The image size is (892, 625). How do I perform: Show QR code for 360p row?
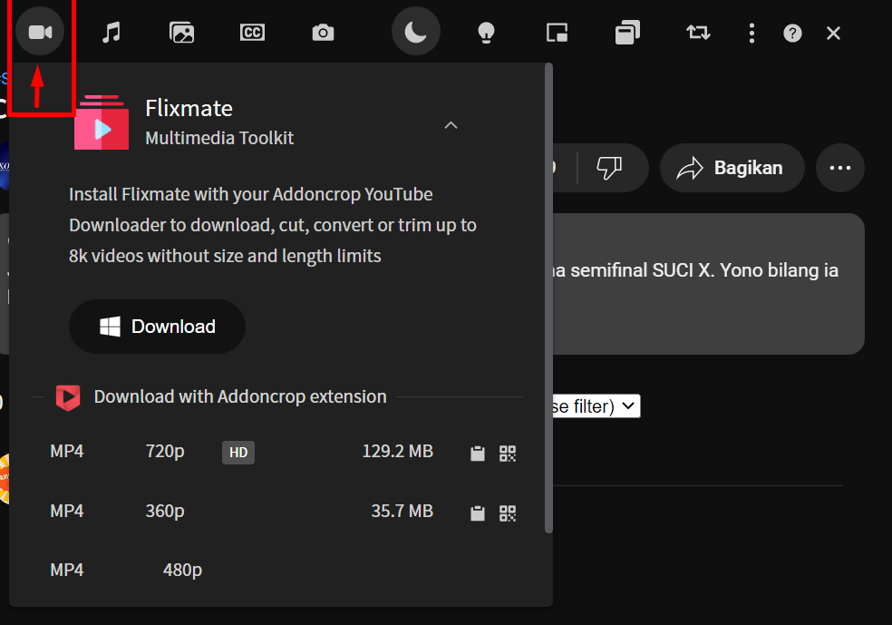tap(508, 513)
